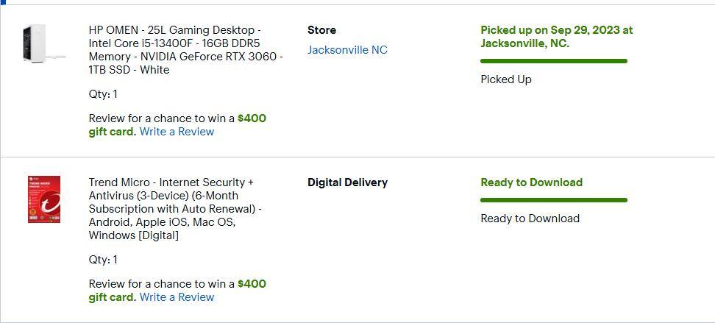
Task: Open the Jacksonville NC store link
Action: [x=347, y=50]
